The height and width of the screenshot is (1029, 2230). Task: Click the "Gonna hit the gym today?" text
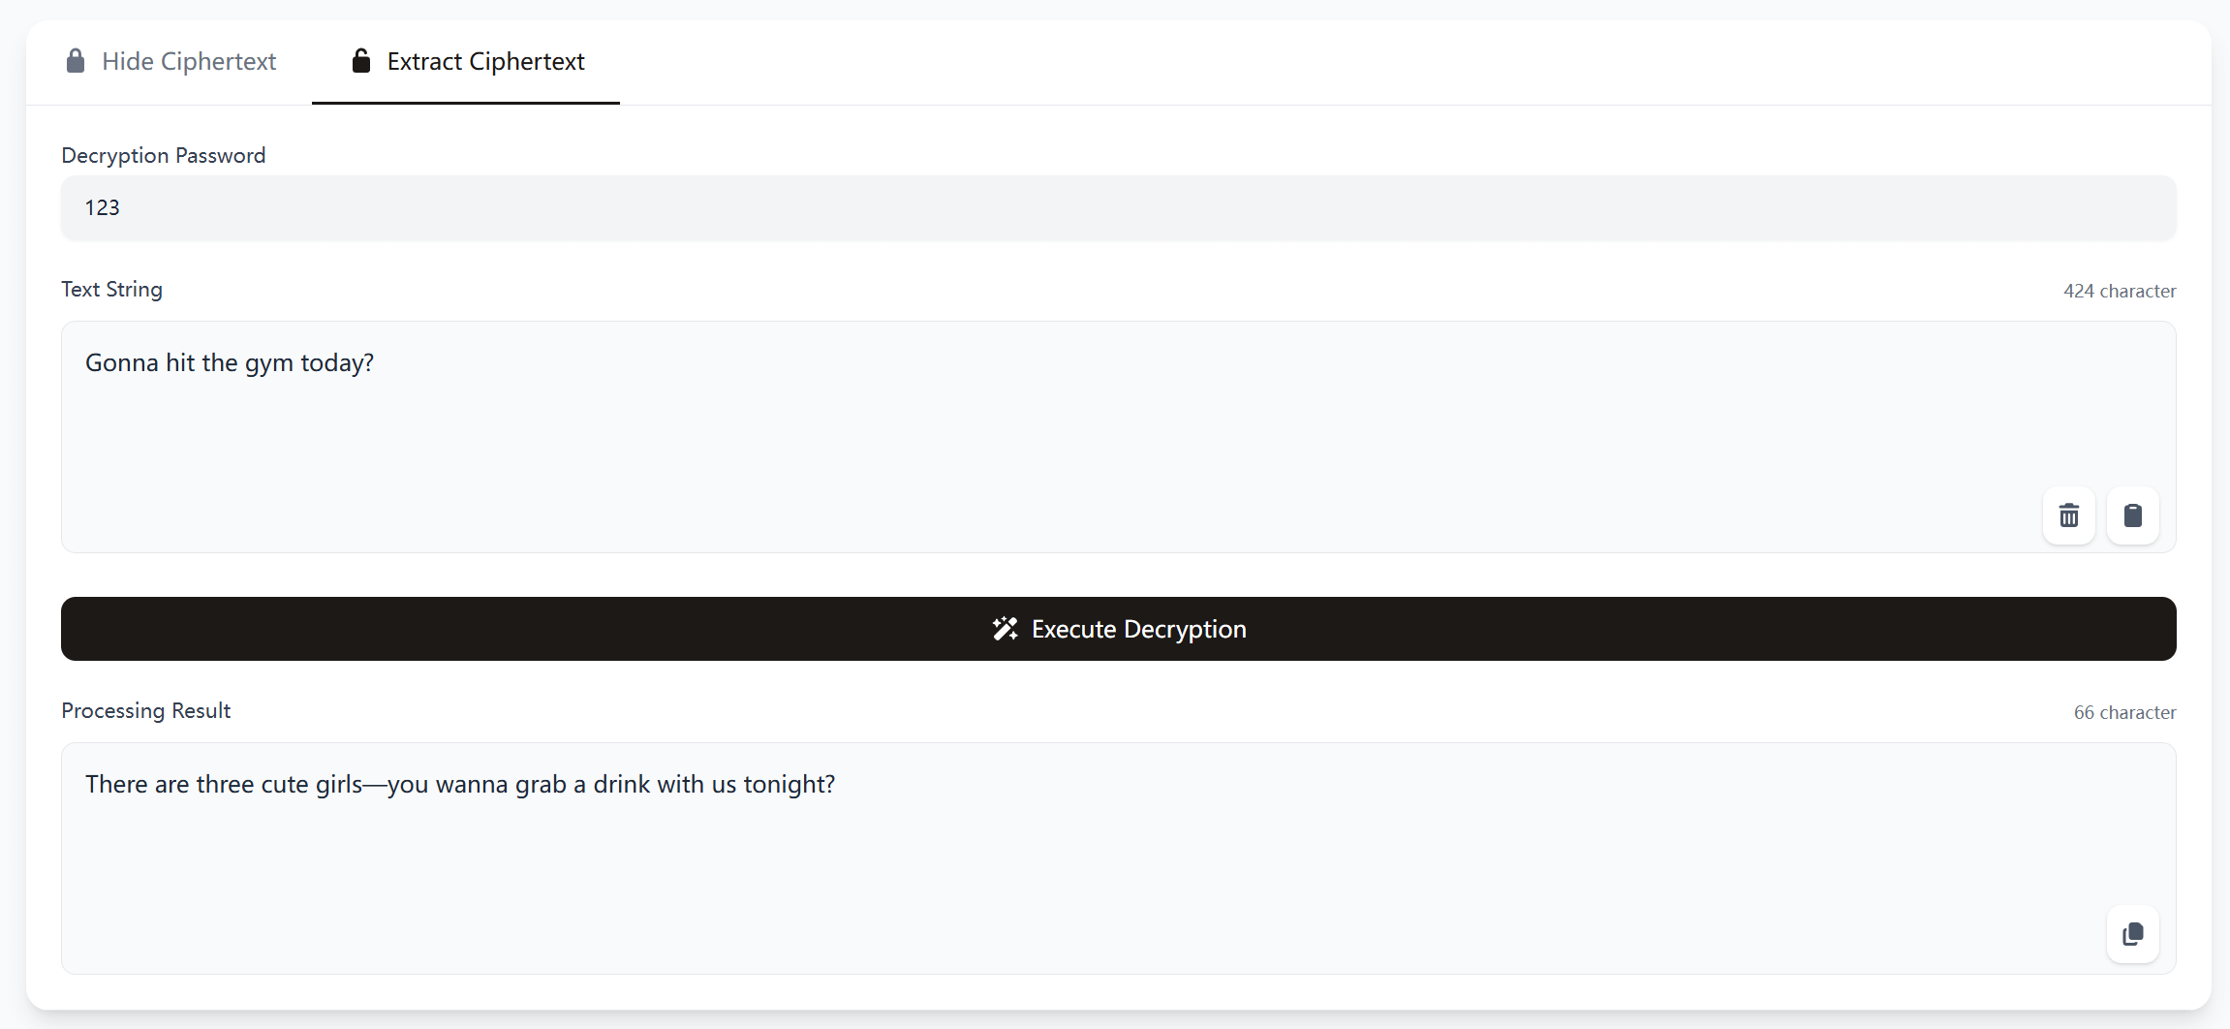click(x=230, y=362)
